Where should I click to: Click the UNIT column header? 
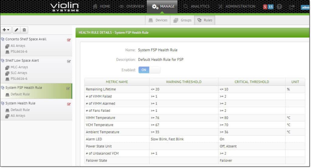295,82
